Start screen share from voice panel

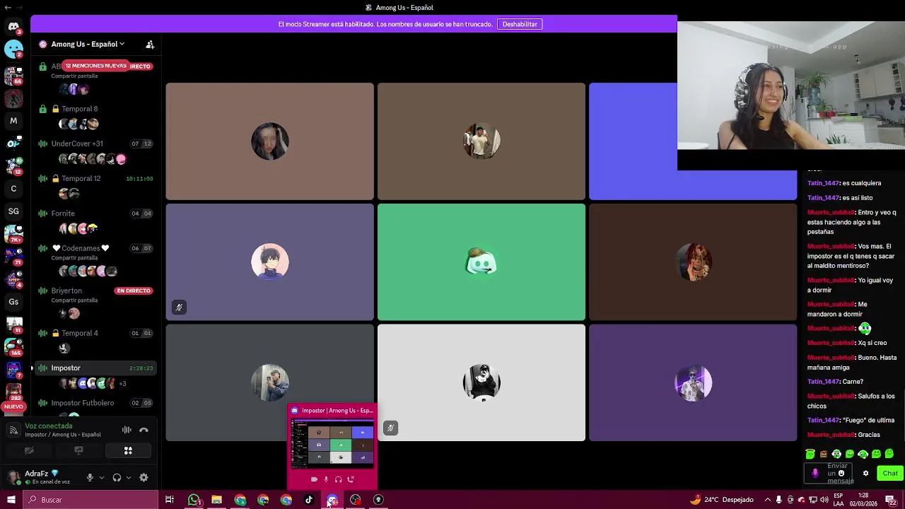click(x=78, y=450)
